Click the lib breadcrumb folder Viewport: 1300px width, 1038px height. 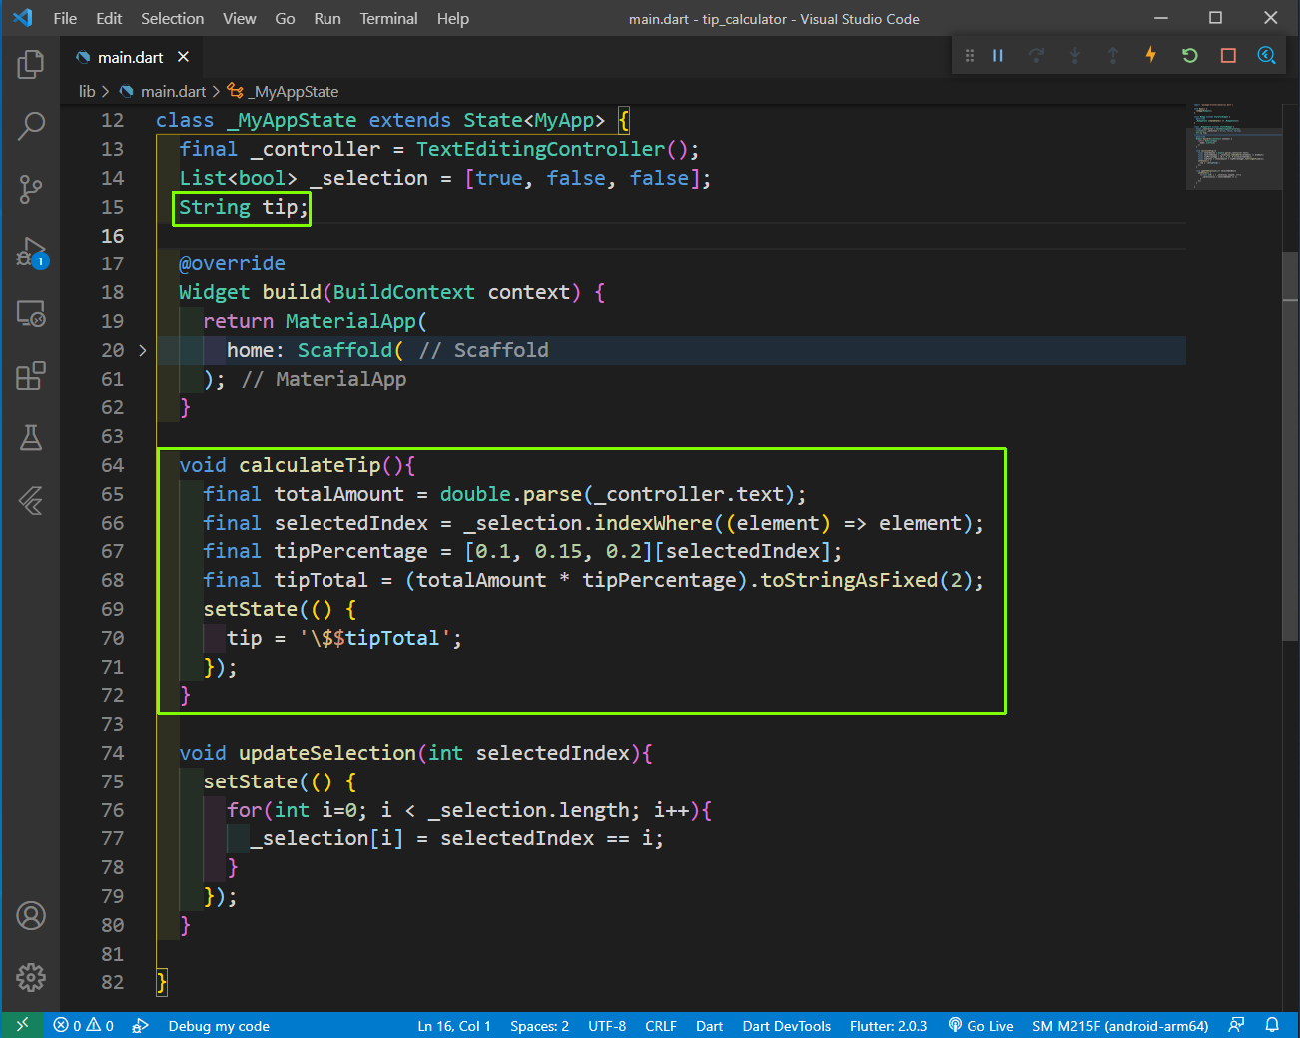point(87,91)
